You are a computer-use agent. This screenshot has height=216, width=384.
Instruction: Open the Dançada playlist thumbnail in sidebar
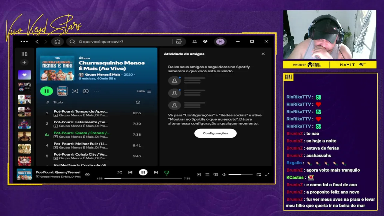pos(24,161)
